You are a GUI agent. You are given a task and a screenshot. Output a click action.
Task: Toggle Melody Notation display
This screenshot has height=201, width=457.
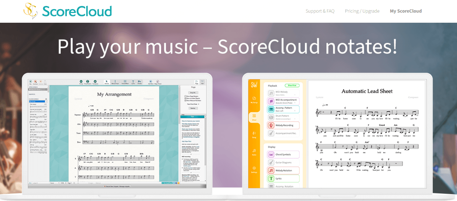pos(283,171)
